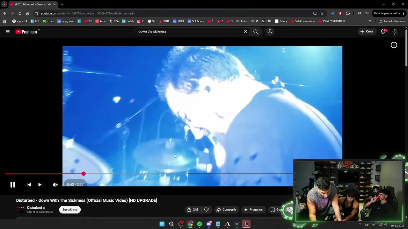The width and height of the screenshot is (408, 229).
Task: Open the apps grid in bookmarks bar
Action: [4, 21]
